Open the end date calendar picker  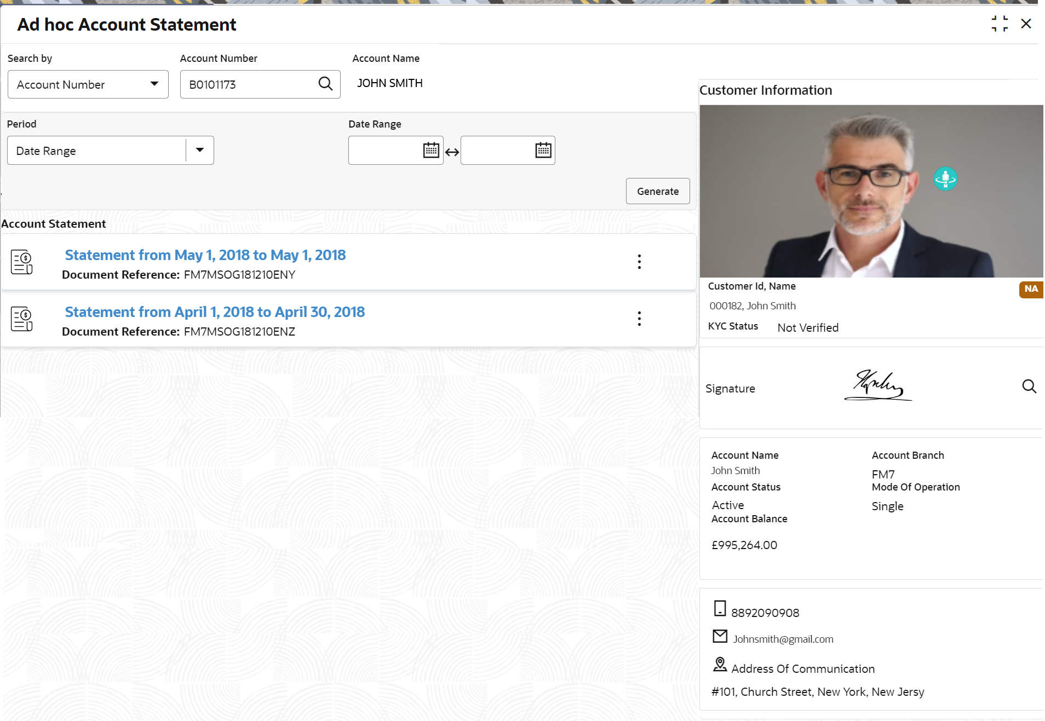(x=543, y=150)
